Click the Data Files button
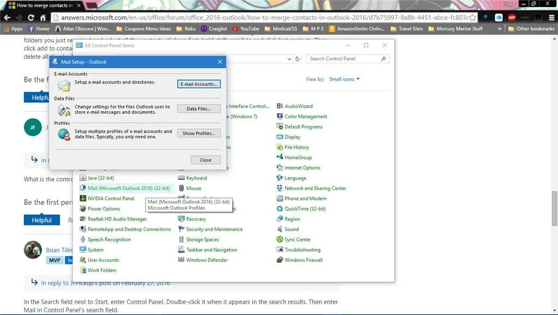The width and height of the screenshot is (558, 315). [199, 108]
